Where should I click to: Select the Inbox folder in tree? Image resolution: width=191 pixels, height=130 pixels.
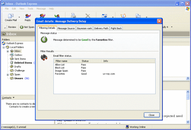pos(17,51)
